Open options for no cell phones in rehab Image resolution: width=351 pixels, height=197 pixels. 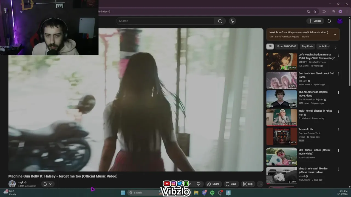coord(338,111)
